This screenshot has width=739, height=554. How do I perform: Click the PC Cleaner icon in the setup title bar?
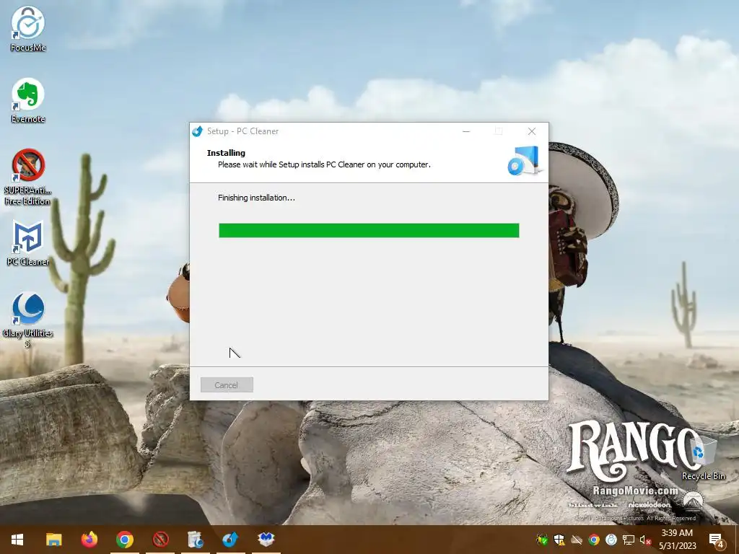[x=198, y=131]
